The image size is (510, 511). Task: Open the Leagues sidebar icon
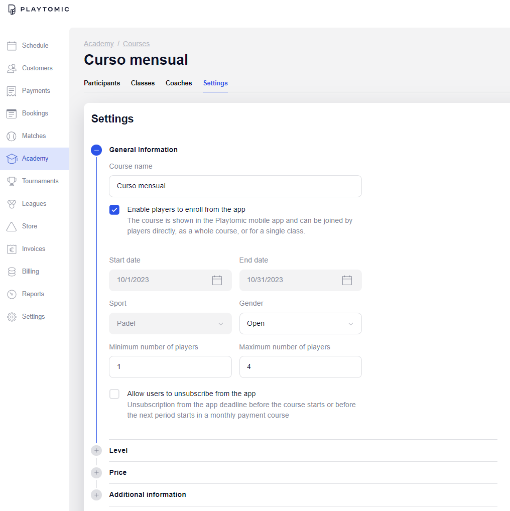coord(12,203)
